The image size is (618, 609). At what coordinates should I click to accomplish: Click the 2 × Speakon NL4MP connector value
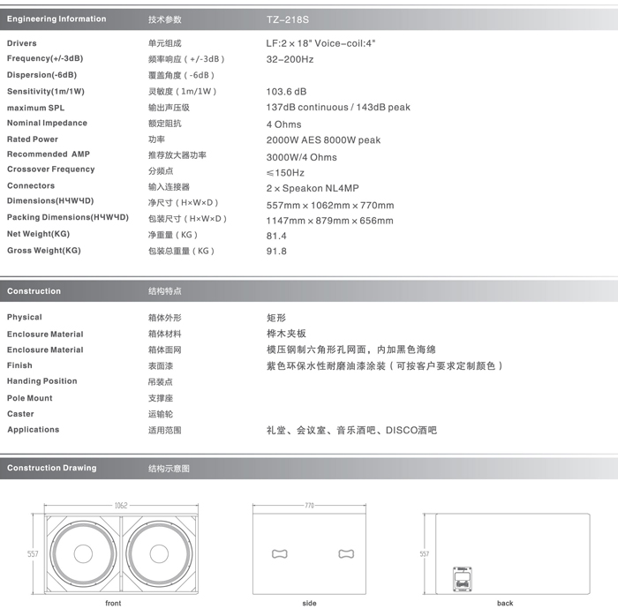[313, 189]
